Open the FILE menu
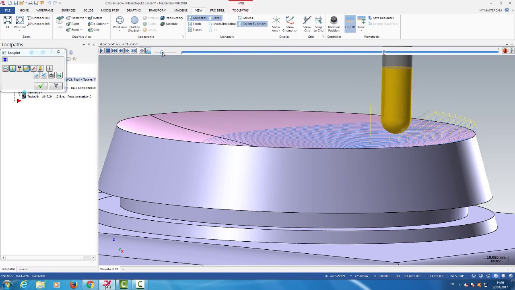 coord(8,10)
